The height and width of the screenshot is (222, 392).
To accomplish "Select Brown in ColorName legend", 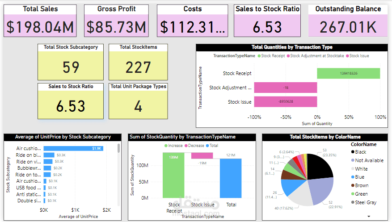I will point(360,185).
